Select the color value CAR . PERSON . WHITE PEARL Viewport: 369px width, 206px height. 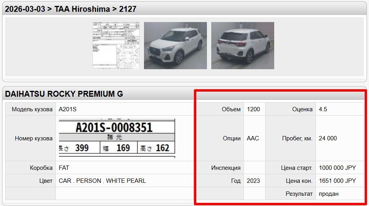[102, 180]
